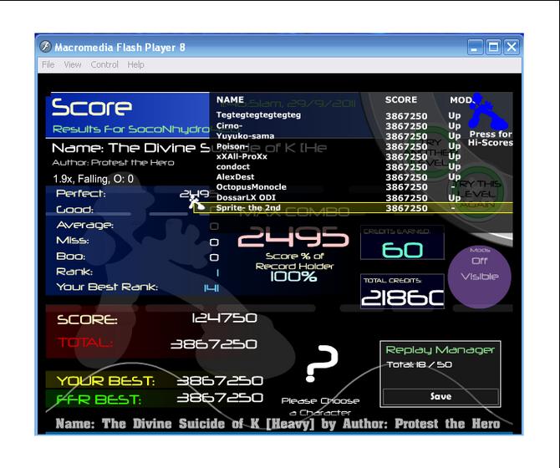Maximize the Flash Player window
The image size is (560, 468).
click(494, 47)
